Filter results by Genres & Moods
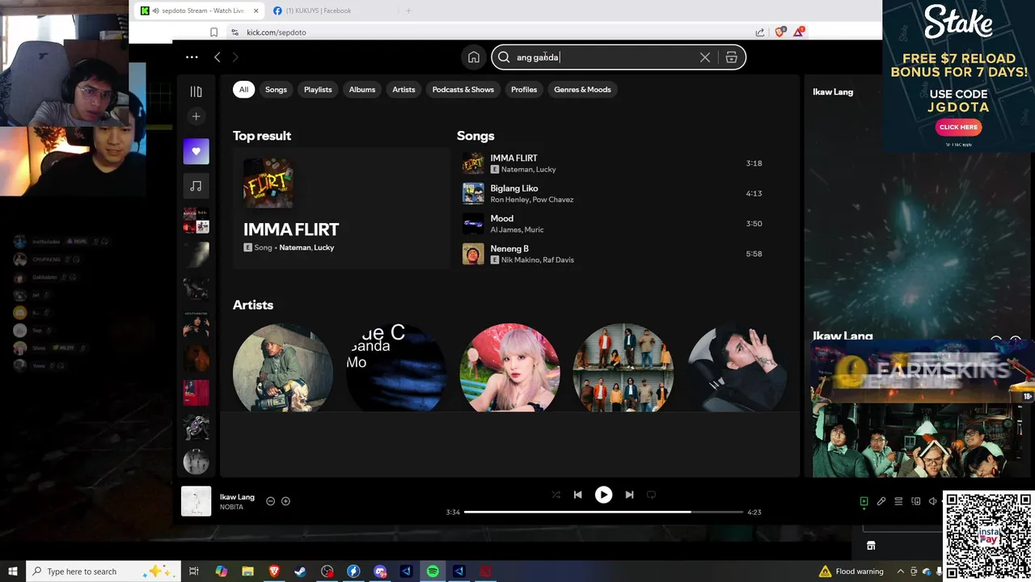This screenshot has height=582, width=1035. (582, 90)
